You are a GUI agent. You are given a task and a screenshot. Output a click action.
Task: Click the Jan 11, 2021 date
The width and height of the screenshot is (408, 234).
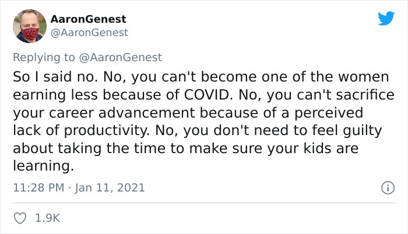[110, 187]
